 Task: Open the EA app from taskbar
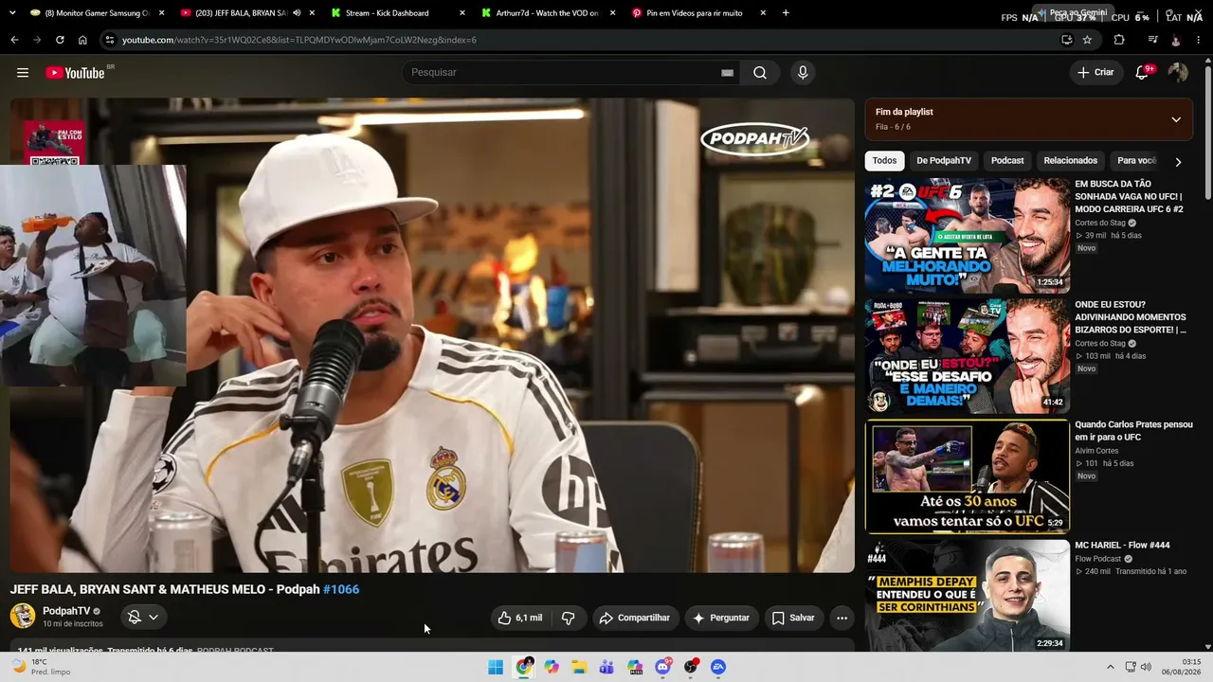coord(718,667)
